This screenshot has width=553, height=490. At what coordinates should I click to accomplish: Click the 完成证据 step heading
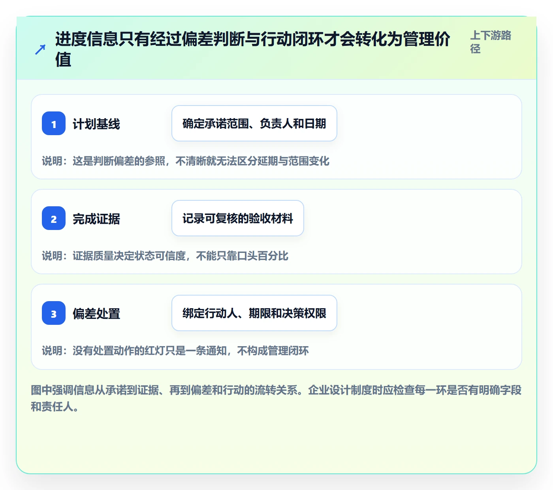96,219
